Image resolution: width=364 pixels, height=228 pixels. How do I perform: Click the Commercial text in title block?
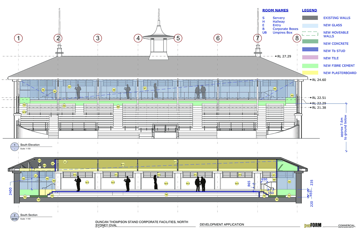pos(346,226)
